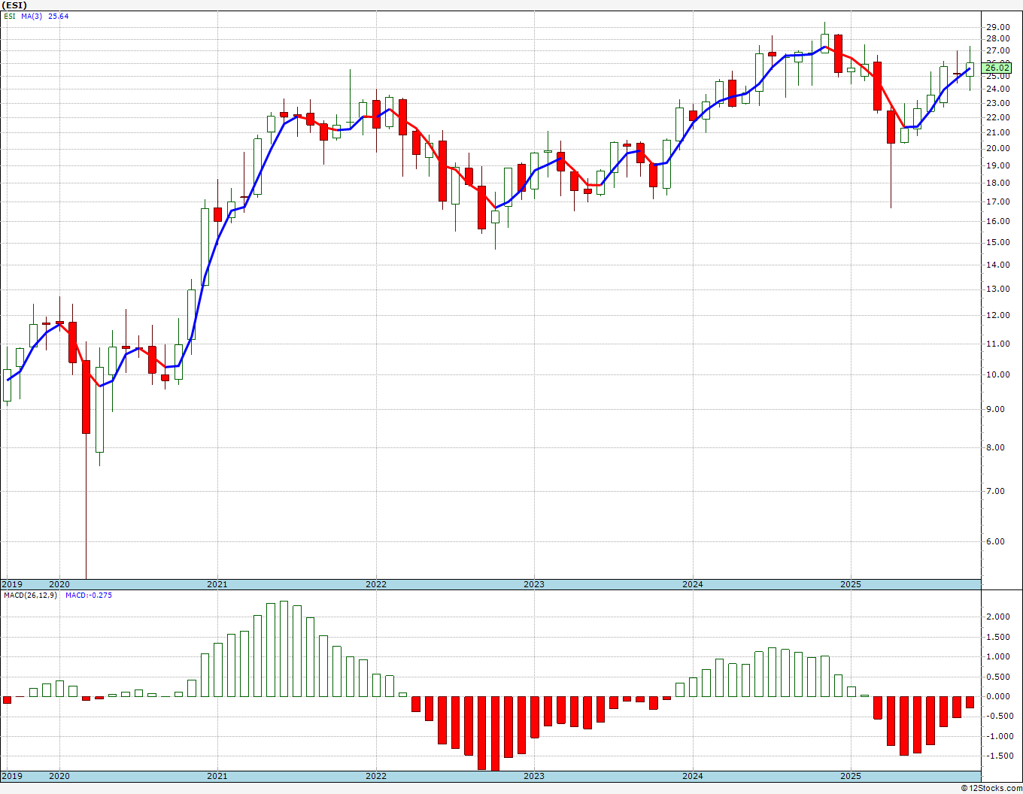This screenshot has height=794, width=1023.
Task: Click 2025 on the price chart time axis
Action: tap(851, 584)
